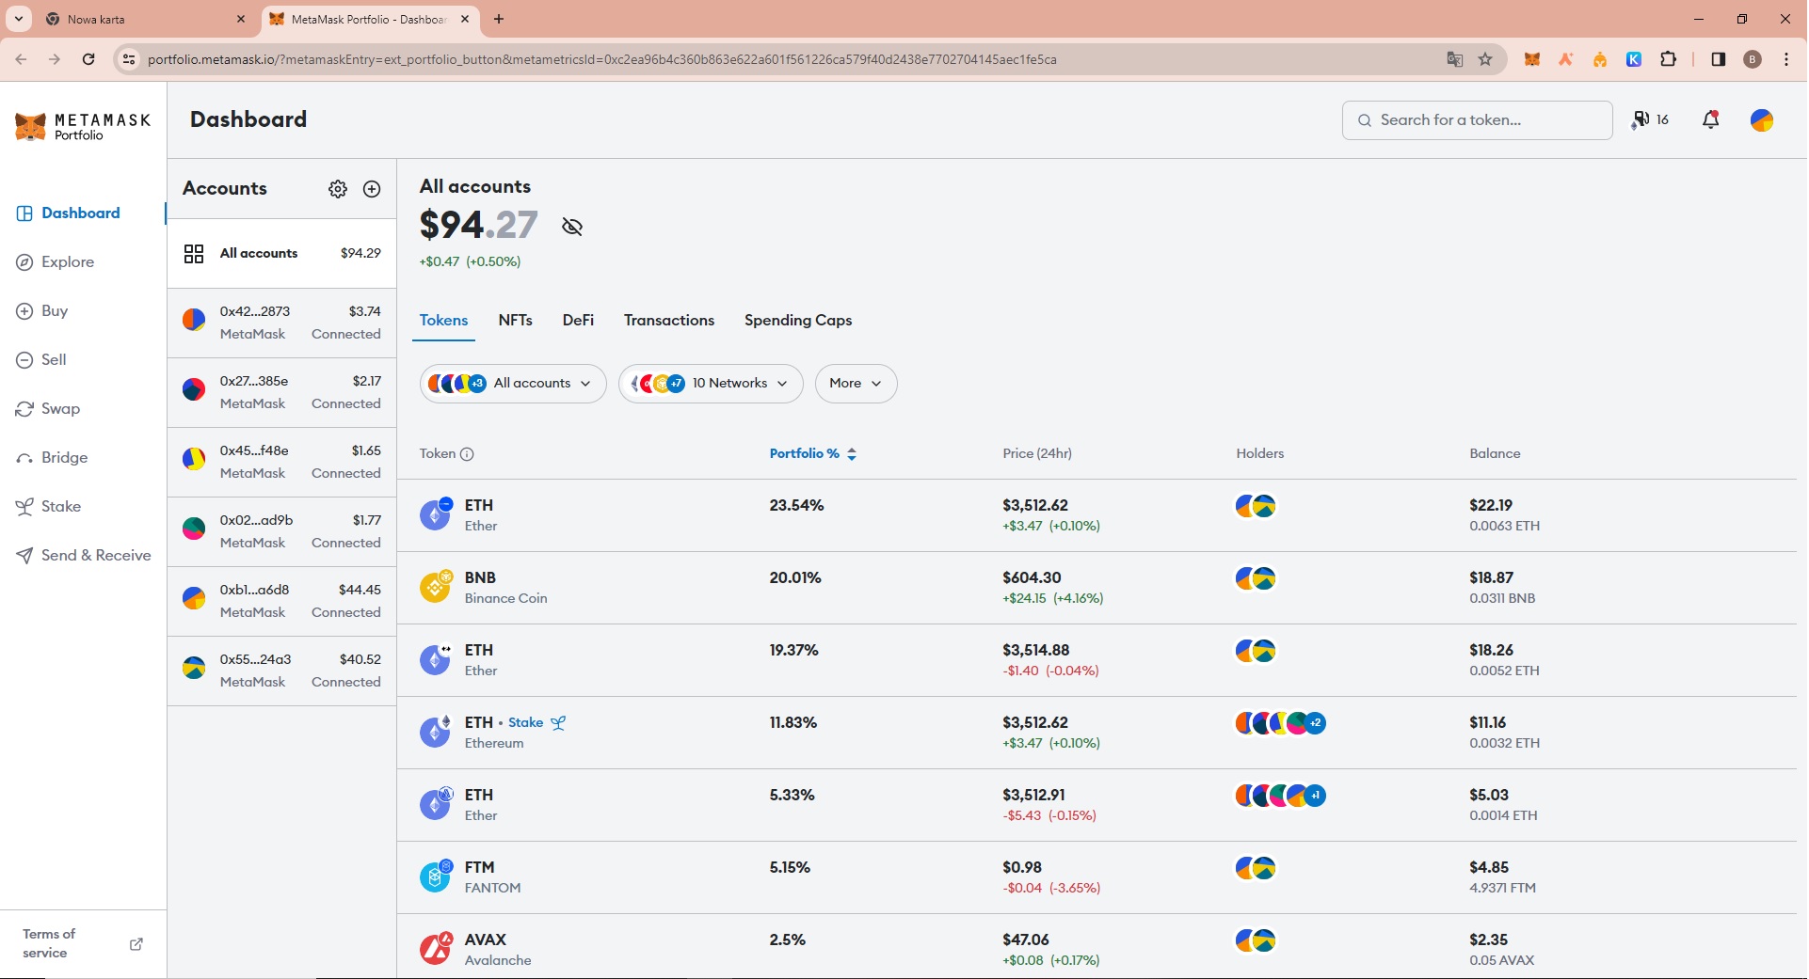Expand the All accounts filter dropdown
This screenshot has height=979, width=1809.
[x=513, y=384]
